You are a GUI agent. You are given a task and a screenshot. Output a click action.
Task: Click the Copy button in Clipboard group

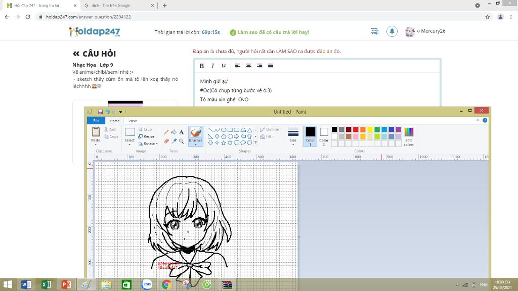tap(111, 136)
